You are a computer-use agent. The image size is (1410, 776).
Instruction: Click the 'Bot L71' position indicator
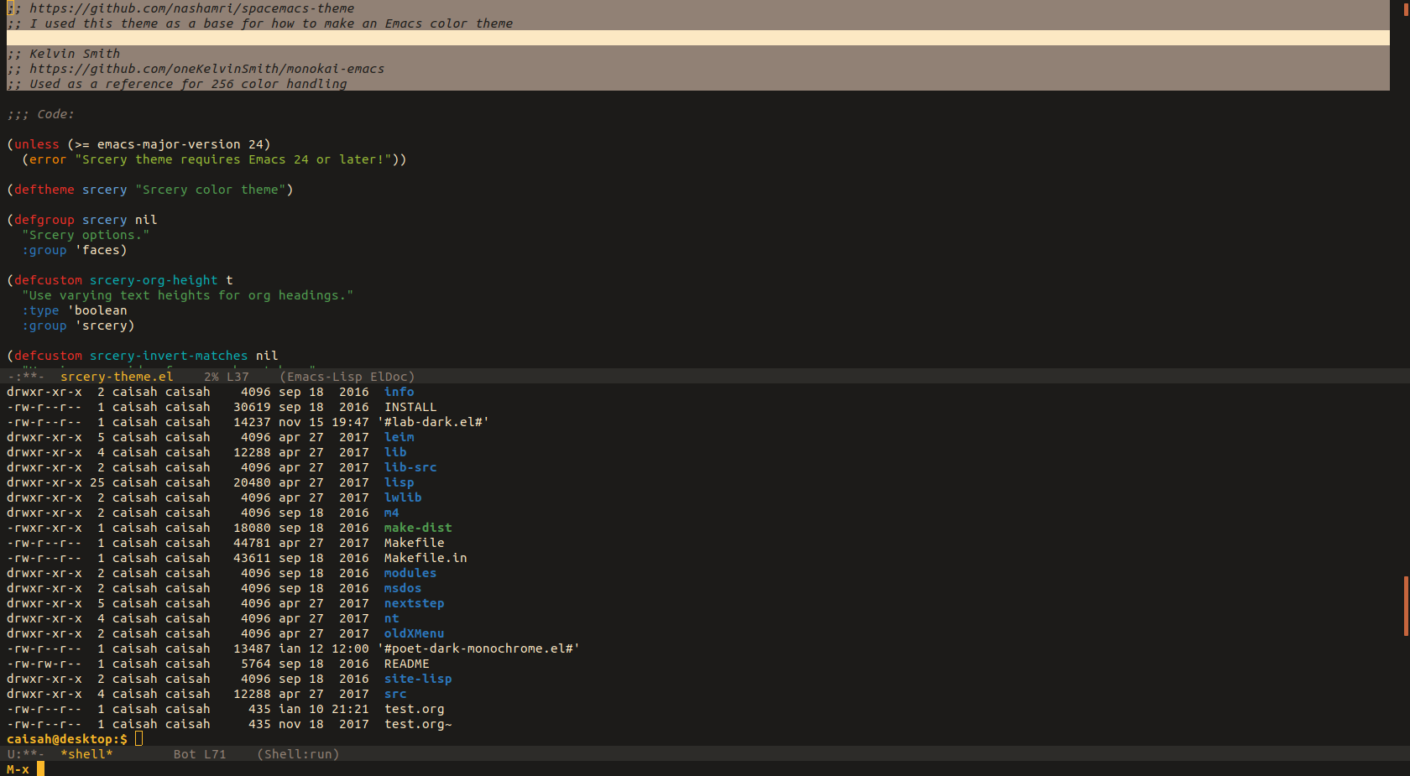[x=200, y=754]
